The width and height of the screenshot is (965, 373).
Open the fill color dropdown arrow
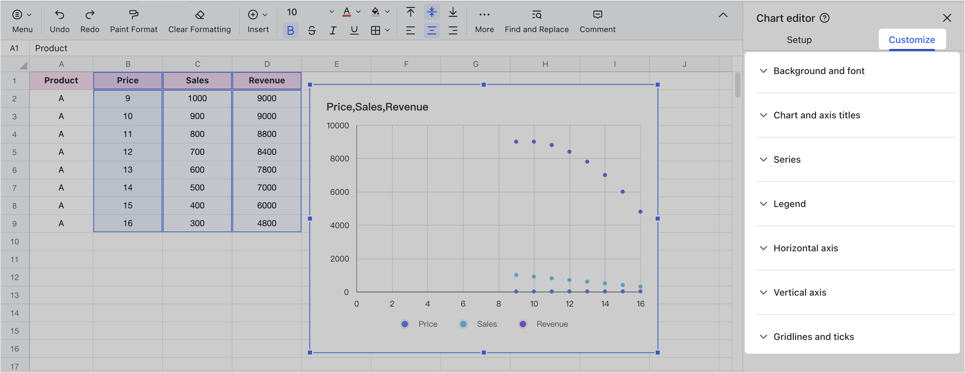(388, 12)
